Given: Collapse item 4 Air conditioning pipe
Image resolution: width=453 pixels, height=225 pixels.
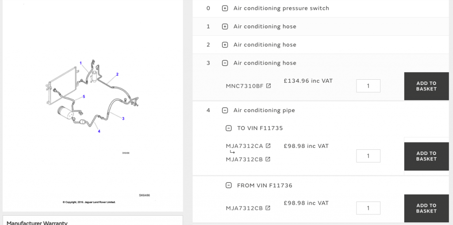Looking at the screenshot, I should coord(225,110).
